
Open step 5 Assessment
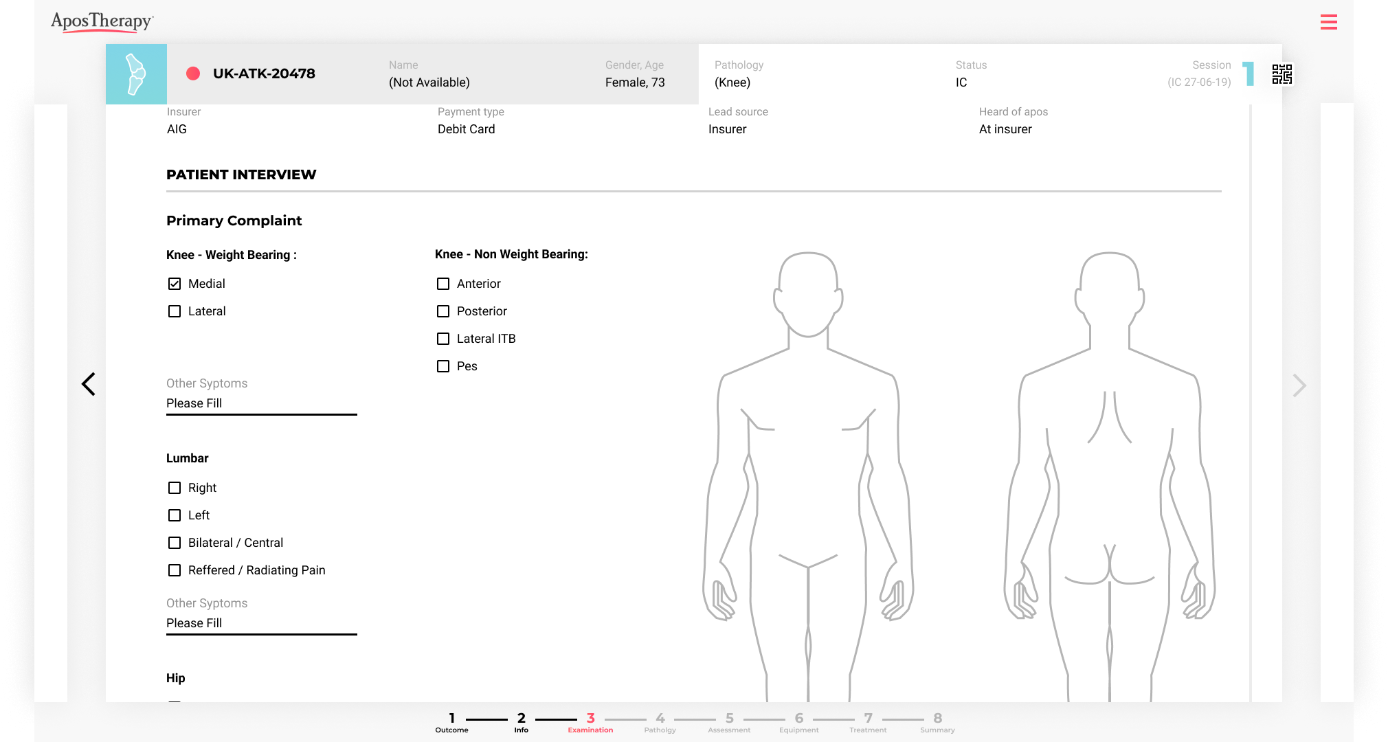pos(729,721)
